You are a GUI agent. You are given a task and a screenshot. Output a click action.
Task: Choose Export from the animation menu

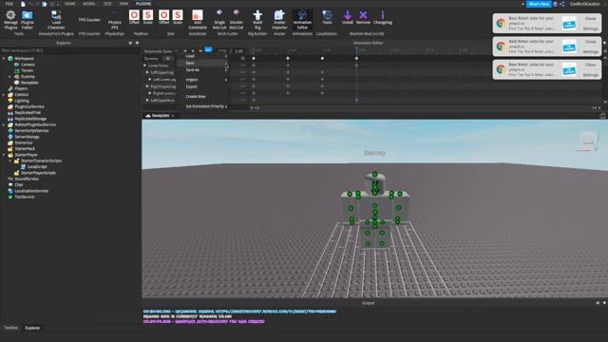tap(202, 86)
